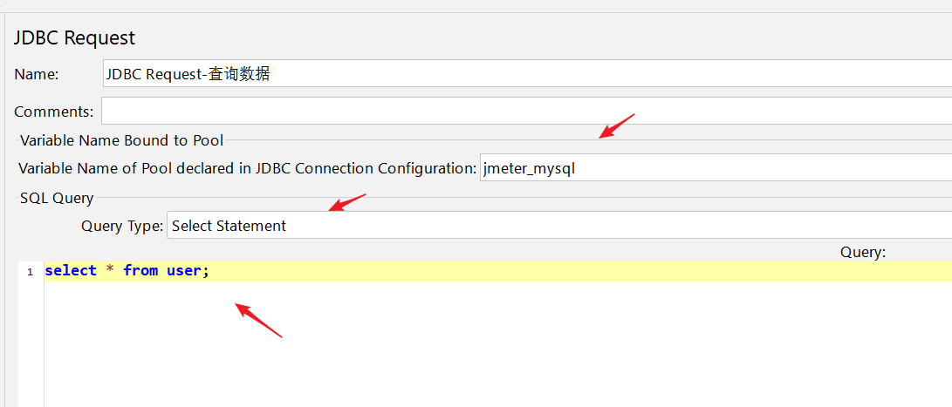952x407 pixels.
Task: Click the Name input field
Action: pyautogui.click(x=524, y=74)
